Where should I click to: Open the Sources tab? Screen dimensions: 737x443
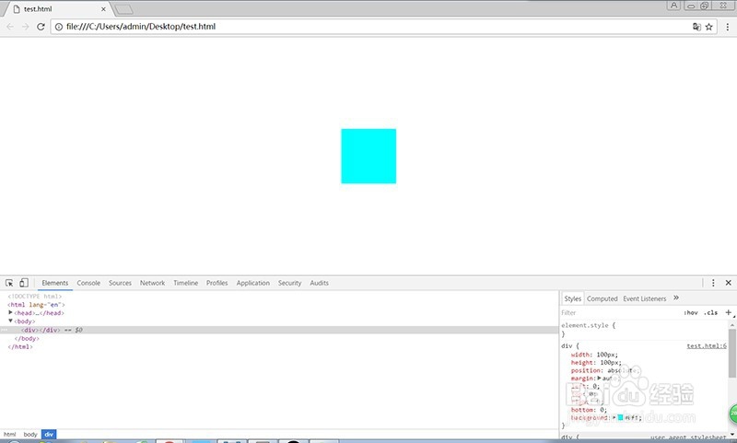pos(120,283)
